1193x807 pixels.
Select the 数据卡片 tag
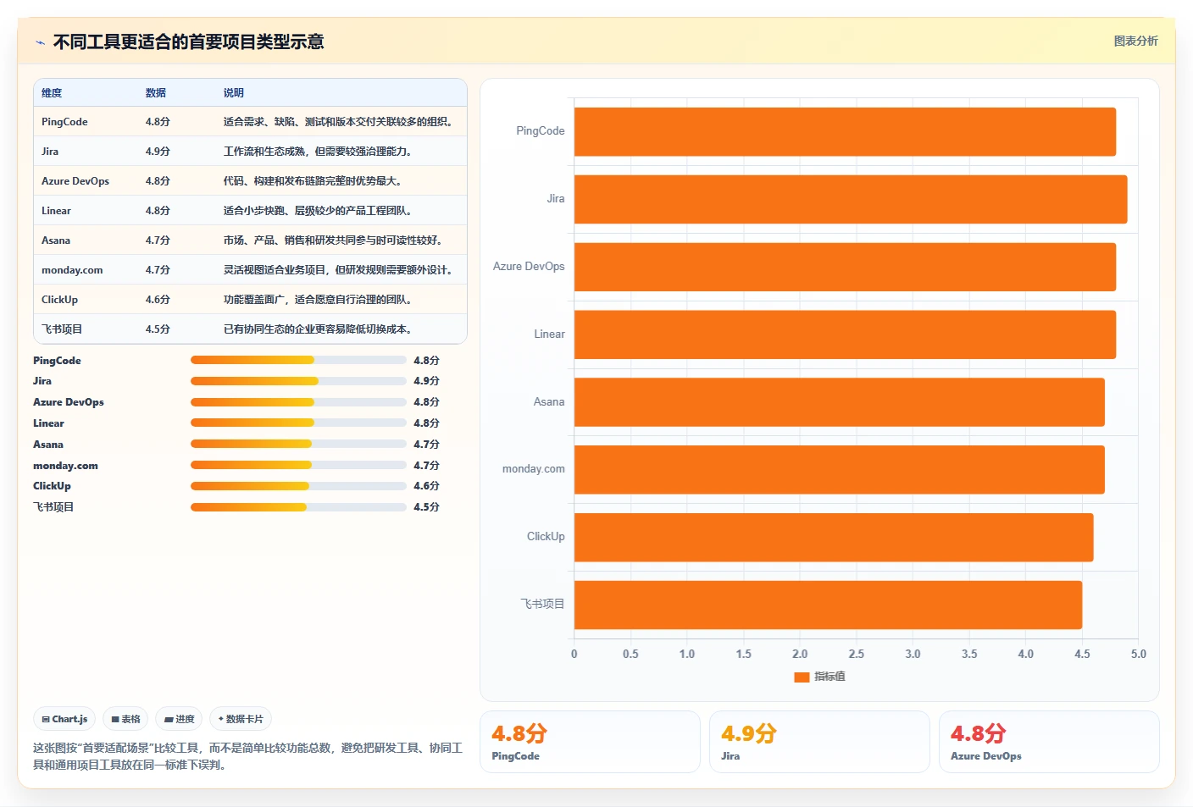tap(241, 719)
